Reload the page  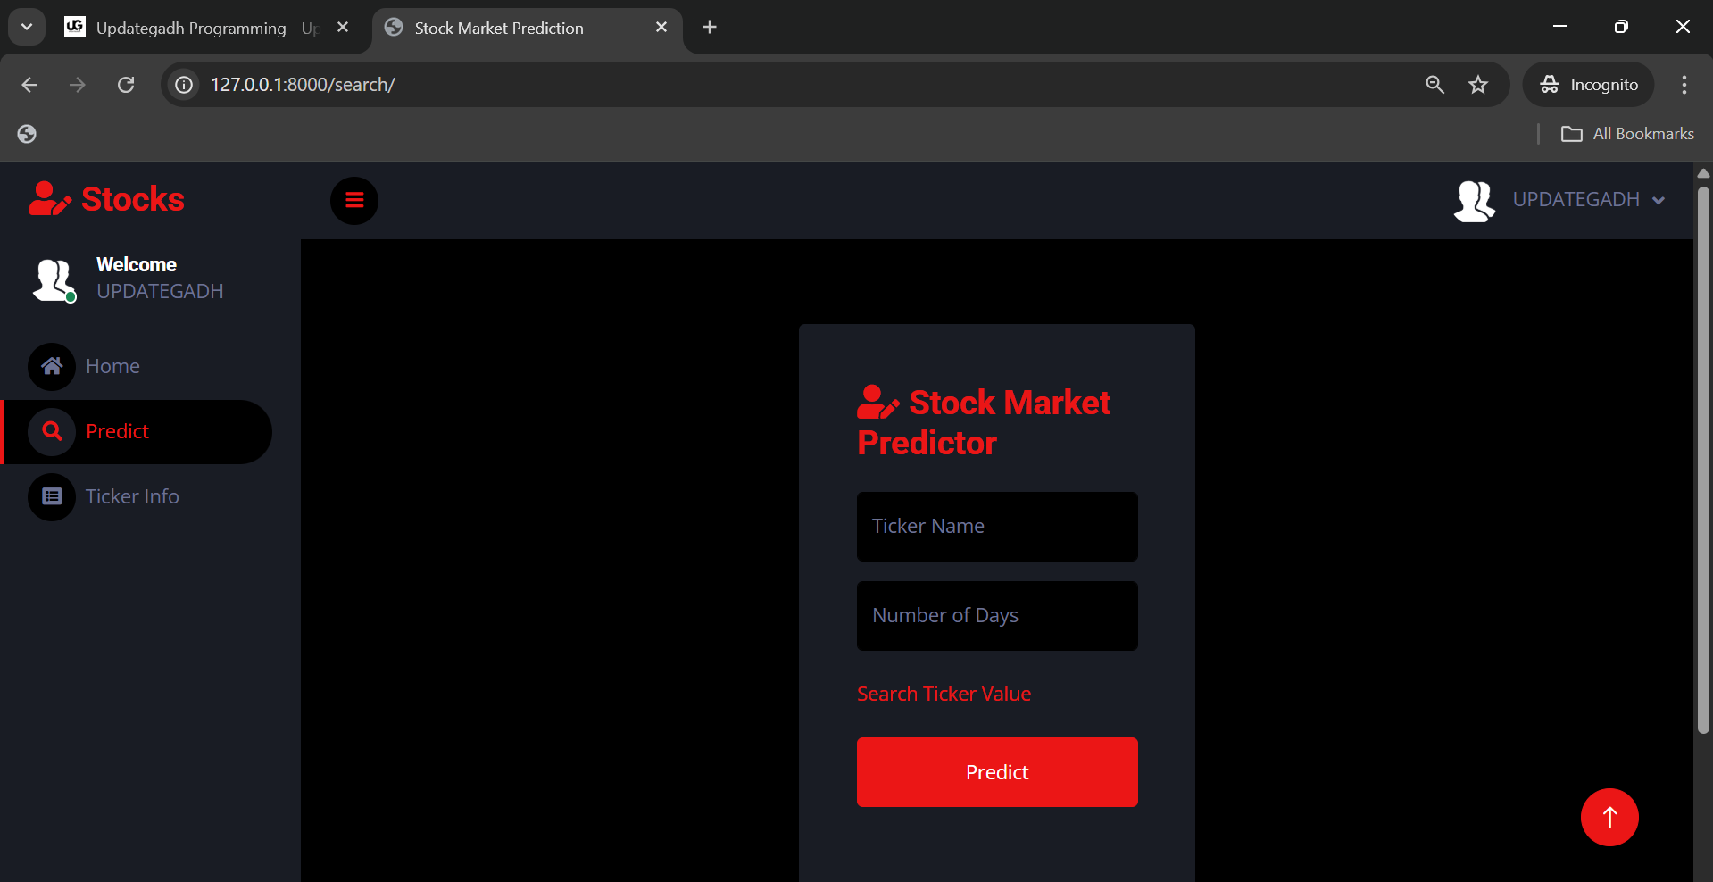click(126, 85)
